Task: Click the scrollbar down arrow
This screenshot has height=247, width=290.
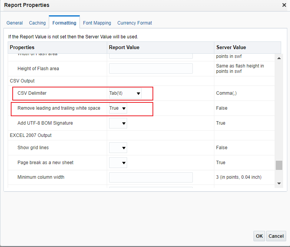Action: (x=279, y=183)
